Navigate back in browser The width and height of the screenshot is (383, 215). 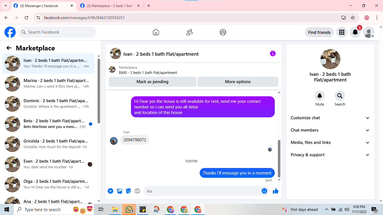pyautogui.click(x=6, y=18)
